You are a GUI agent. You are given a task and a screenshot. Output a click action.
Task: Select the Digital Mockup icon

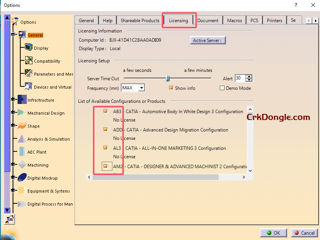(22, 178)
